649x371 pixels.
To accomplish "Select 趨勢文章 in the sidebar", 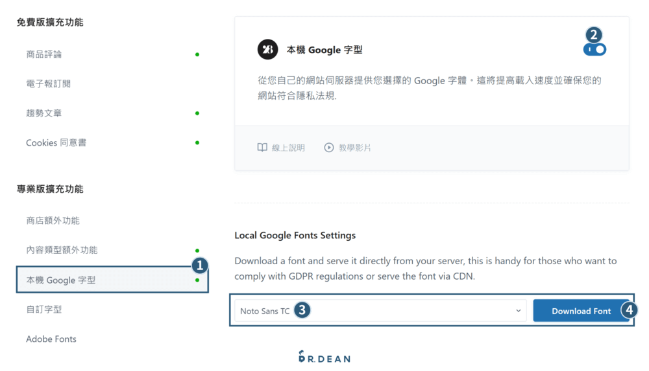I will pos(44,113).
